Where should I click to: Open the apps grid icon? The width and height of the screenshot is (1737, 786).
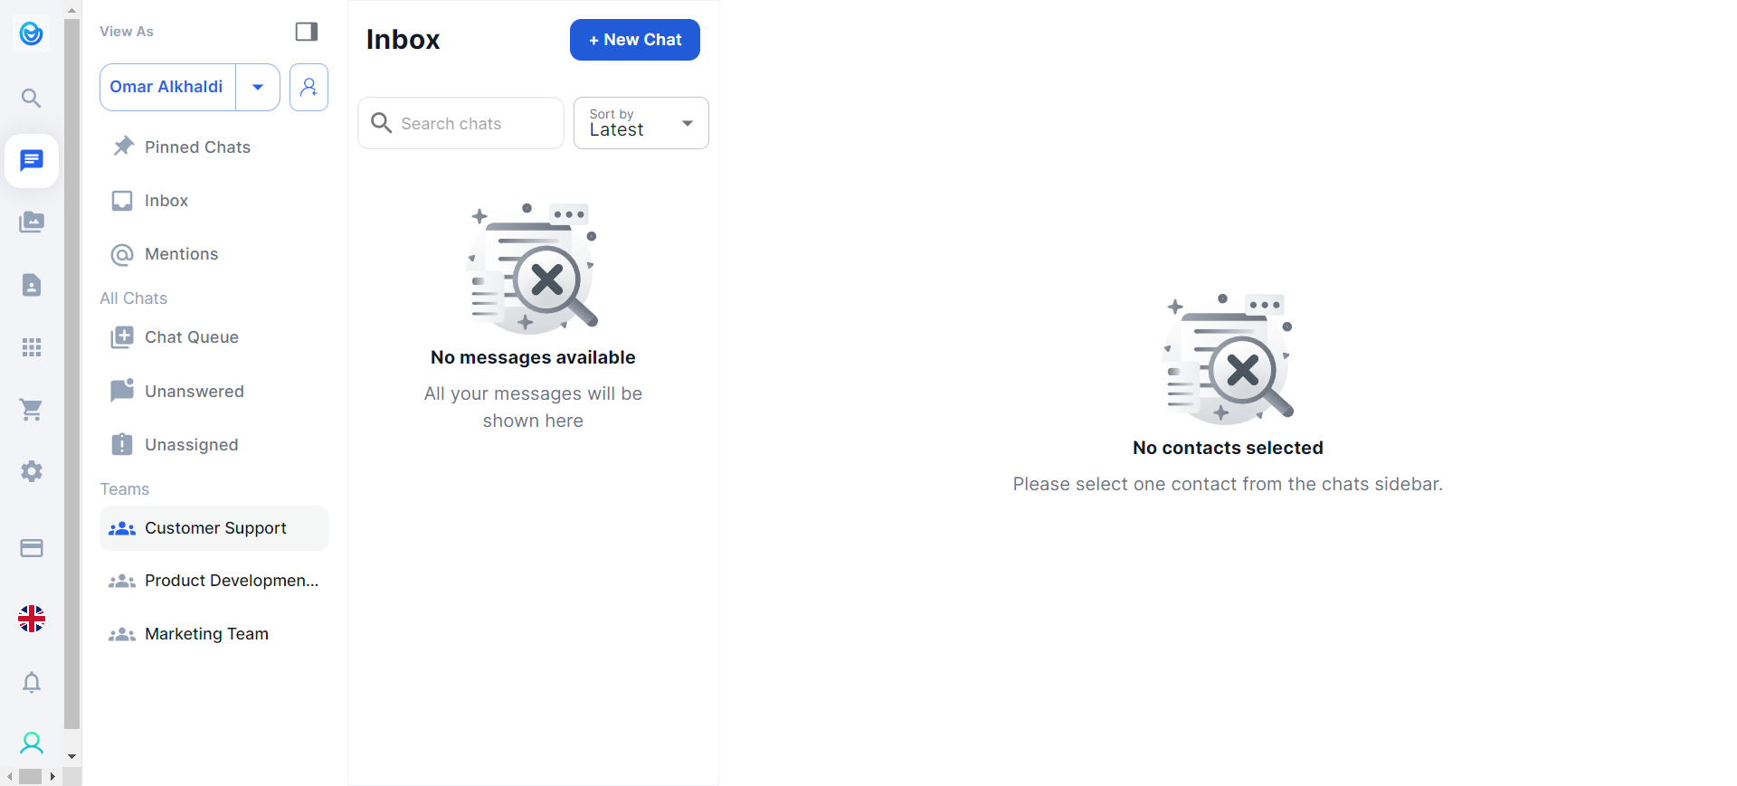click(x=32, y=347)
